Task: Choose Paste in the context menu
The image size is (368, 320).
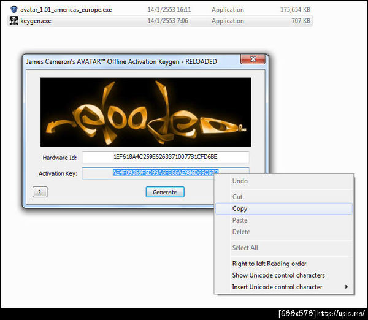Action: tap(284, 220)
